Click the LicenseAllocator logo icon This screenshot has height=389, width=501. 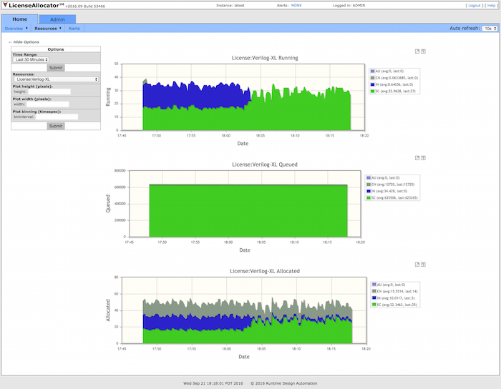[x=4, y=5]
